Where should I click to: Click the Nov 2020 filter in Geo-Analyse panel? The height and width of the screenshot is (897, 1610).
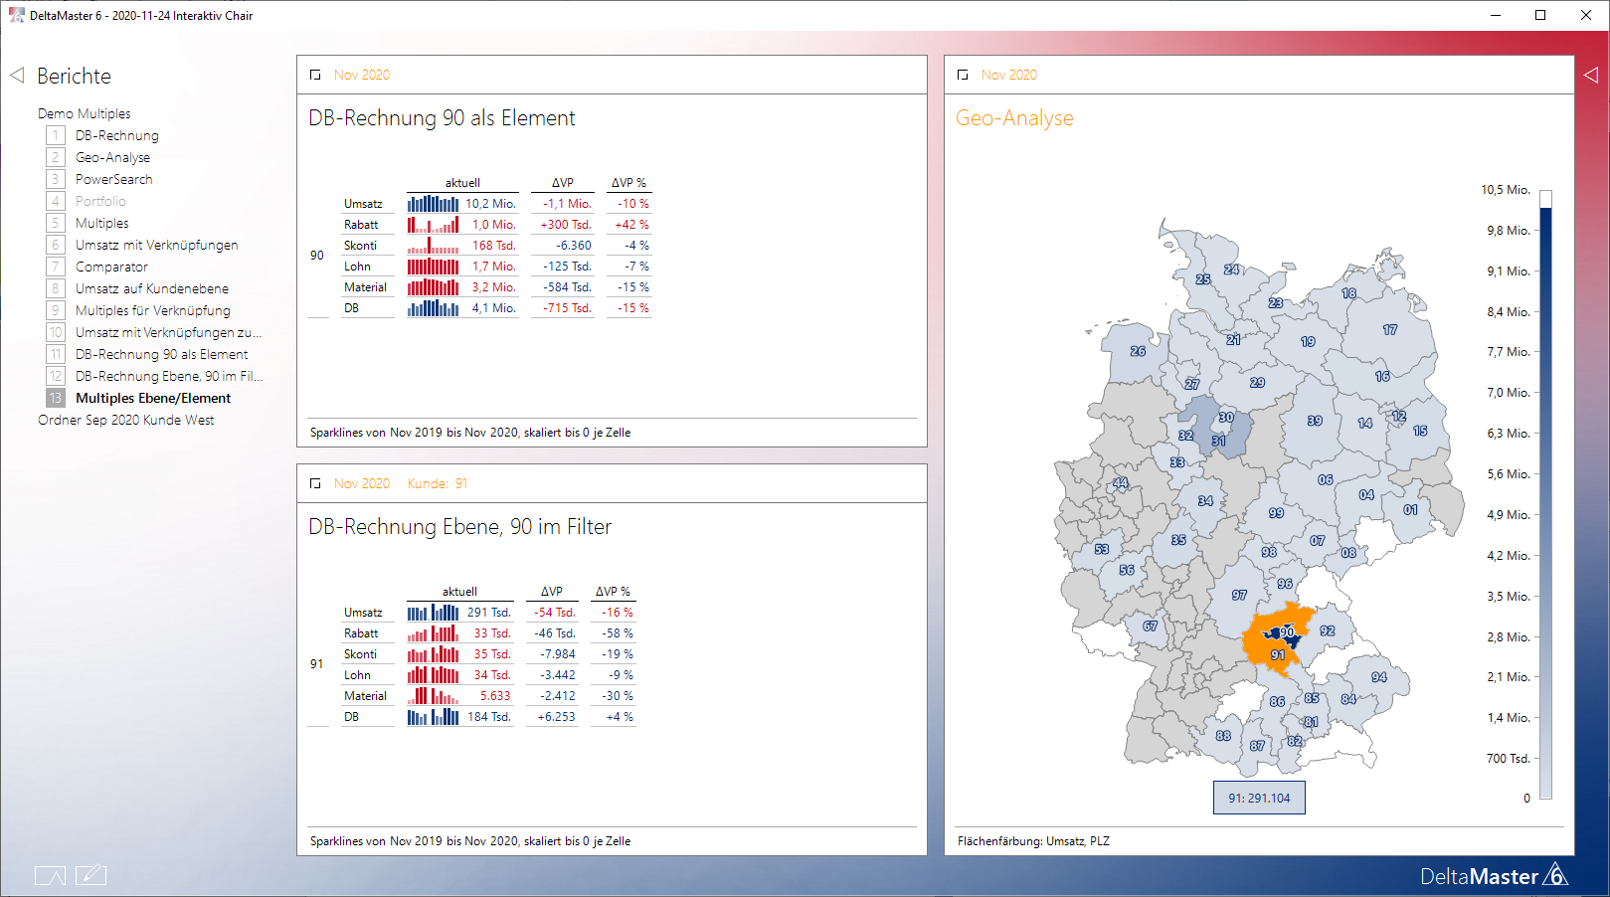[x=1008, y=75]
